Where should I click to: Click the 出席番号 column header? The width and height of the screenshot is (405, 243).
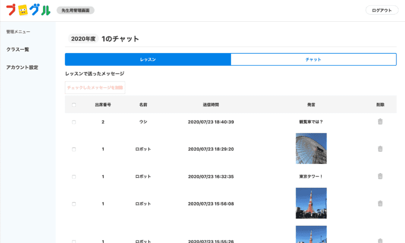pos(103,105)
